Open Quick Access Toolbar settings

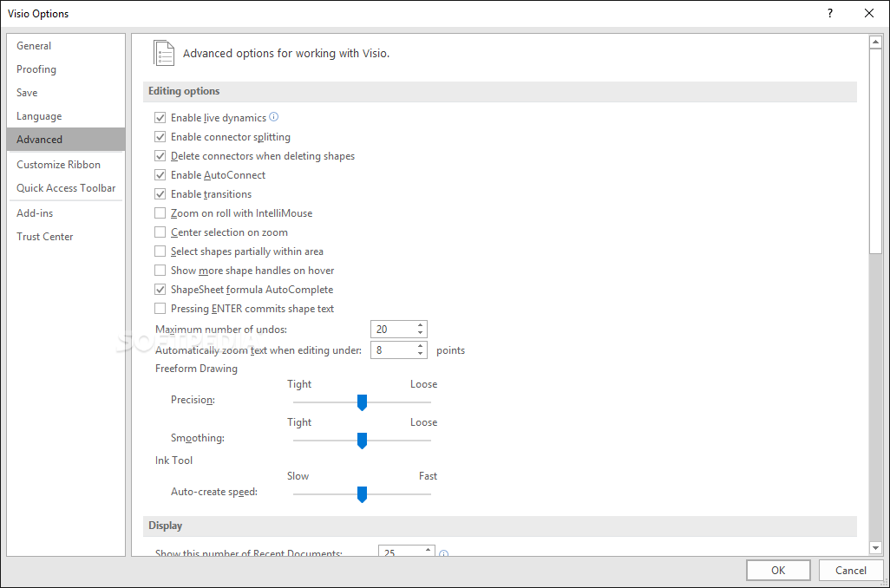tap(66, 188)
